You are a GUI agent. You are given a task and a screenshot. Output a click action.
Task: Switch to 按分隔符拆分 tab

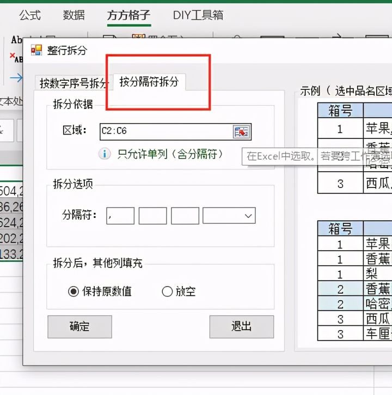149,82
